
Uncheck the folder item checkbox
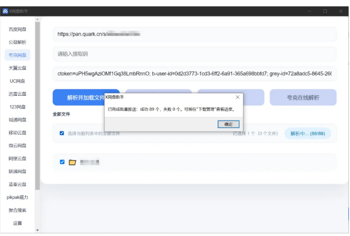pyautogui.click(x=62, y=162)
